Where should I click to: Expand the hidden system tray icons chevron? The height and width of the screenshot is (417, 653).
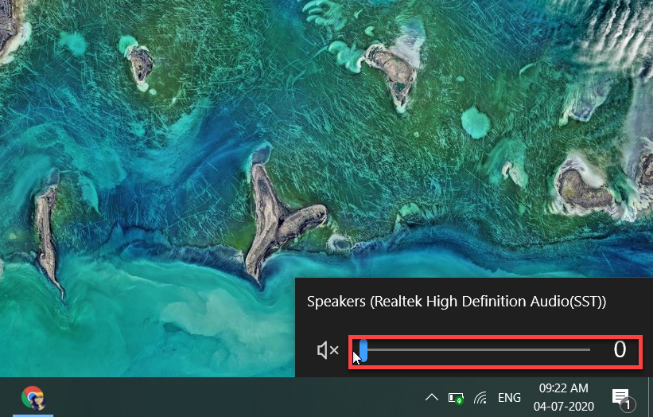click(x=431, y=397)
